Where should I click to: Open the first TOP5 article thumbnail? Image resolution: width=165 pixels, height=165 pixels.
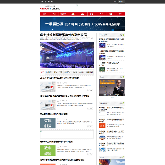point(48,87)
